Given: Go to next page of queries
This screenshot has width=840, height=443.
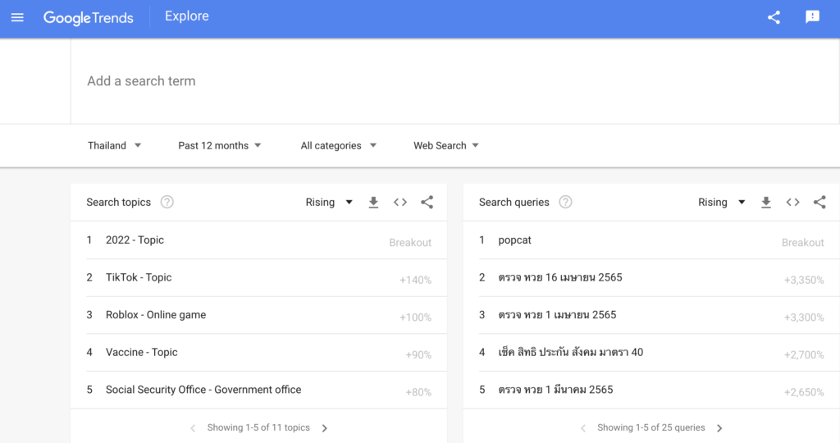Looking at the screenshot, I should pyautogui.click(x=719, y=428).
